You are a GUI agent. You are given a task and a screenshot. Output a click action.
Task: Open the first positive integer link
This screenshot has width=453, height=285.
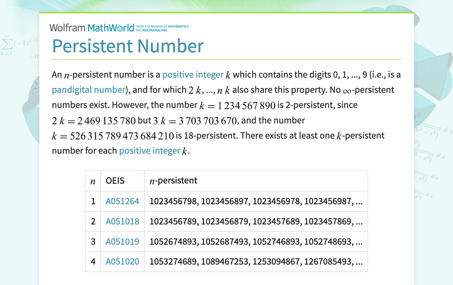tap(193, 74)
